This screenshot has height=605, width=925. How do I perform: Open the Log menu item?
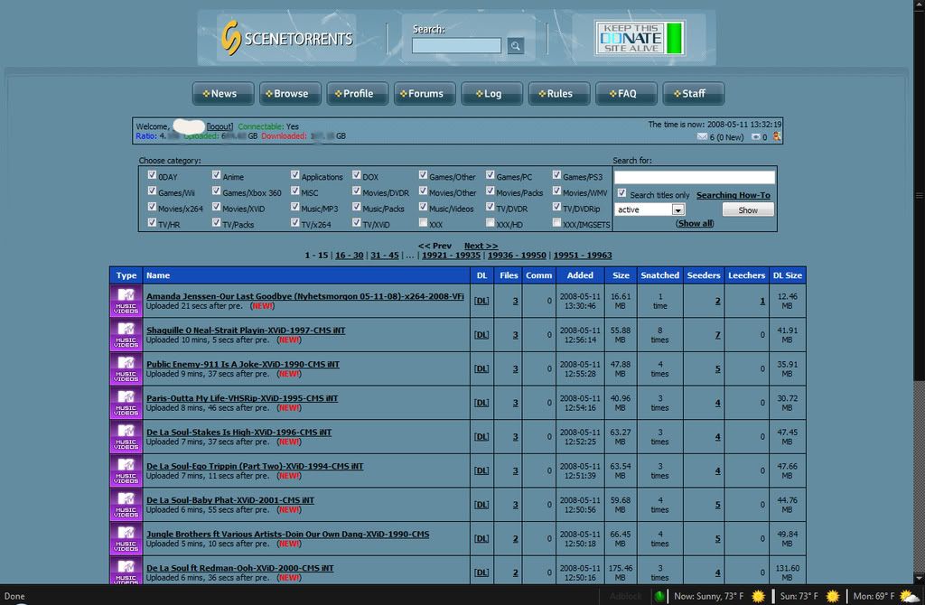[492, 94]
